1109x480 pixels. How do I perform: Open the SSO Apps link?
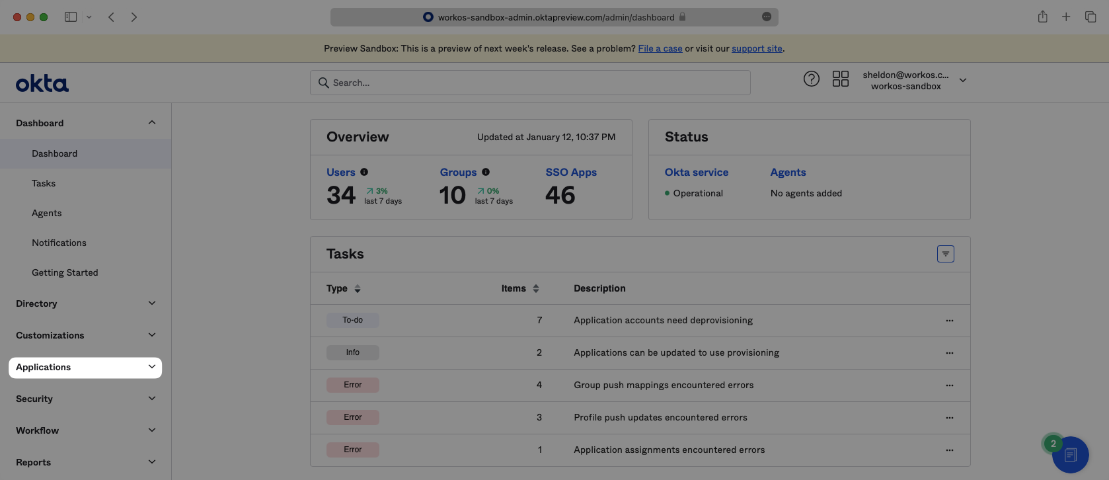[x=570, y=172]
